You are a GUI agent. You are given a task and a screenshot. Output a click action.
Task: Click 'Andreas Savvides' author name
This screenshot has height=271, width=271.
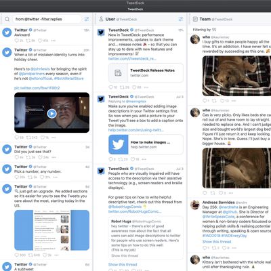pyautogui.click(x=218, y=203)
